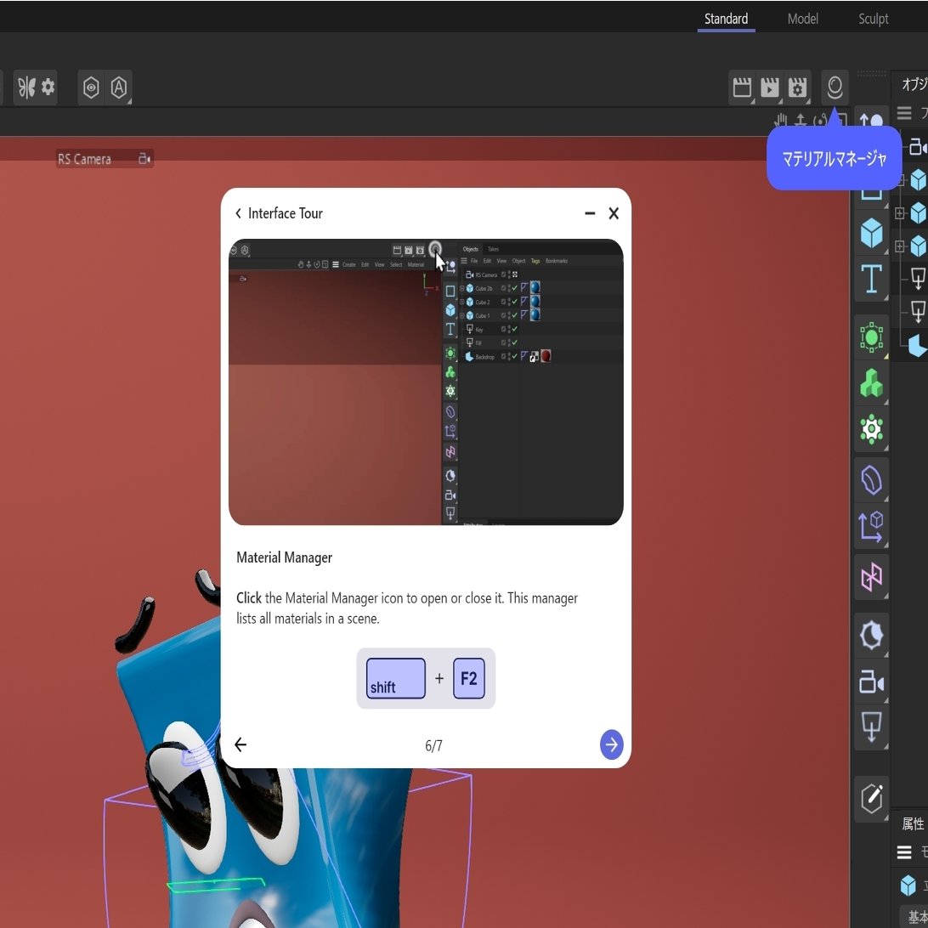Viewport: 928px width, 928px height.
Task: Click Render to Picture Viewer icon
Action: [769, 88]
